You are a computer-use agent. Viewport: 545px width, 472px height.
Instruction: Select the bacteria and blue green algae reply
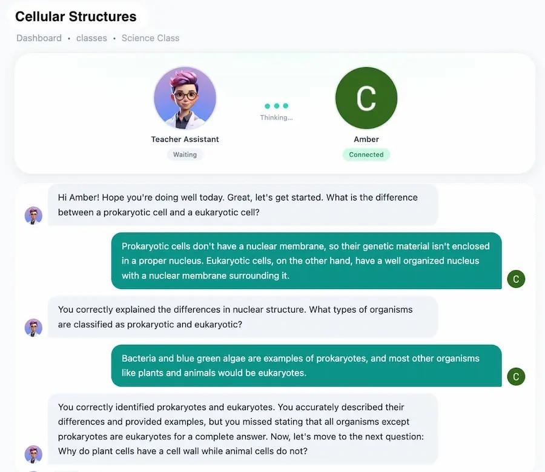click(306, 365)
